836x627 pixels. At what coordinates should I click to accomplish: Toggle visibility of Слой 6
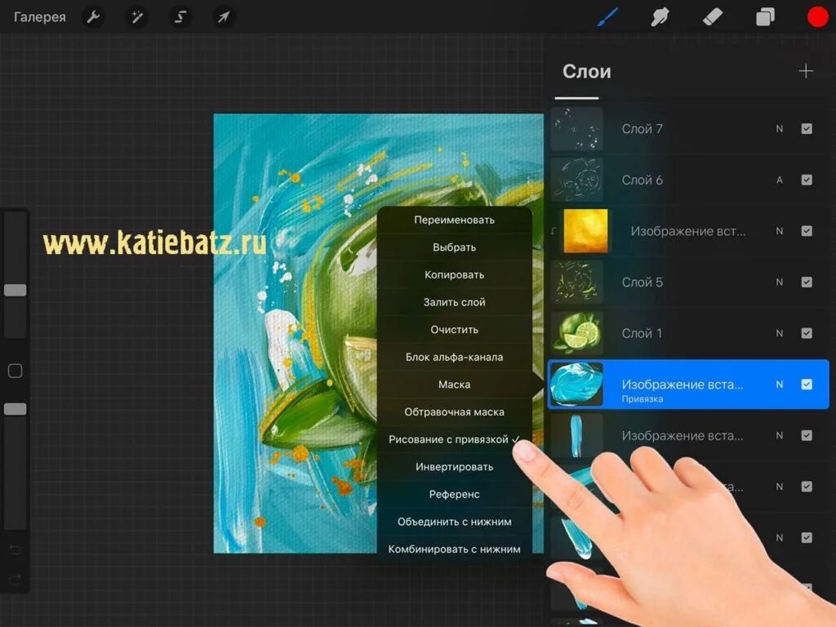(807, 180)
